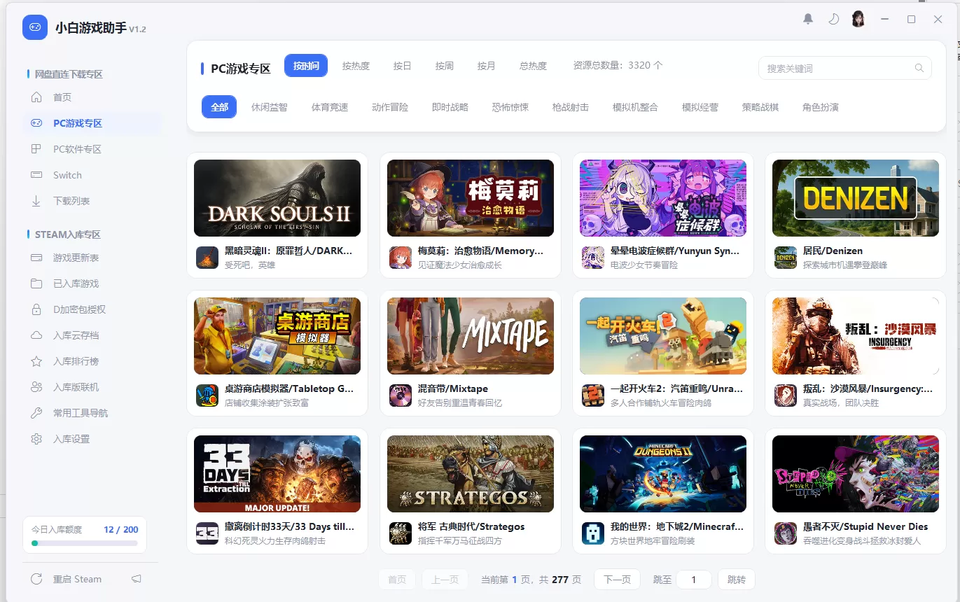Image resolution: width=960 pixels, height=602 pixels.
Task: Click the page number jump input
Action: coord(693,580)
